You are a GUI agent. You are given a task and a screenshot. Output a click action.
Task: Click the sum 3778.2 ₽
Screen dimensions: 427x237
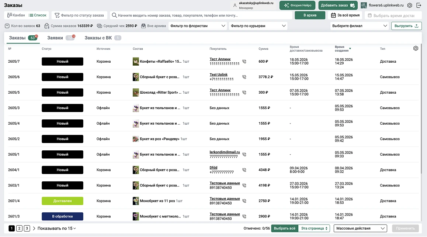click(x=265, y=77)
